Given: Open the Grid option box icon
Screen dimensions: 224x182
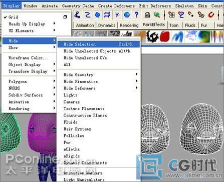Looking at the screenshot, I should click(65, 17).
